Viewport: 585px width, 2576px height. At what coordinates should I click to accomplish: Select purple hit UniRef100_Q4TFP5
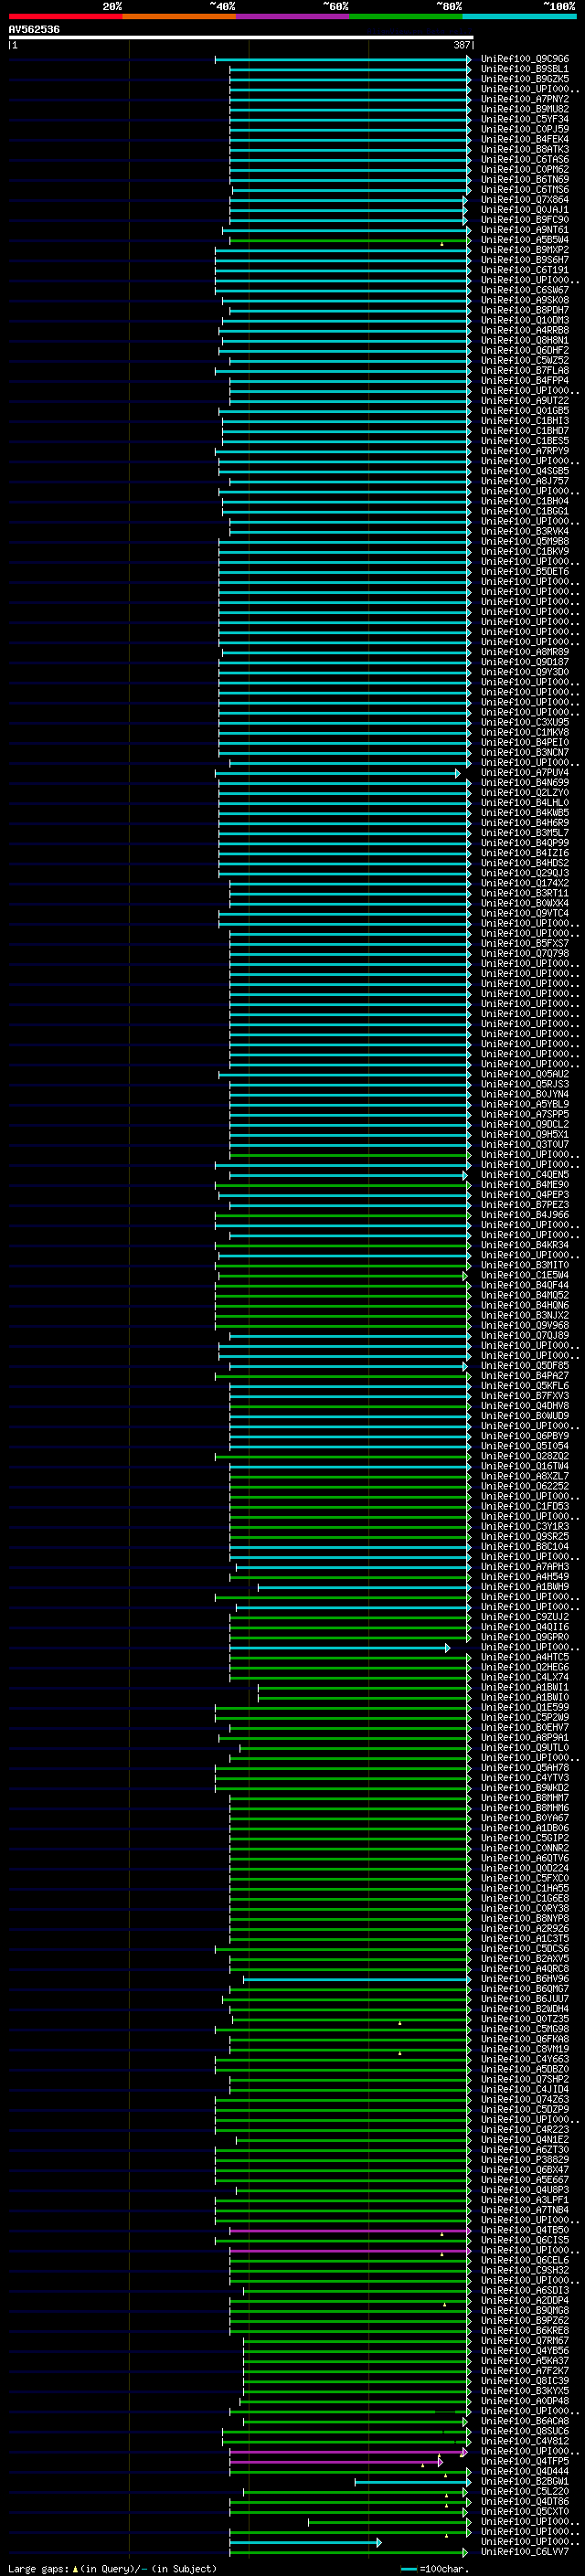pos(525,2461)
